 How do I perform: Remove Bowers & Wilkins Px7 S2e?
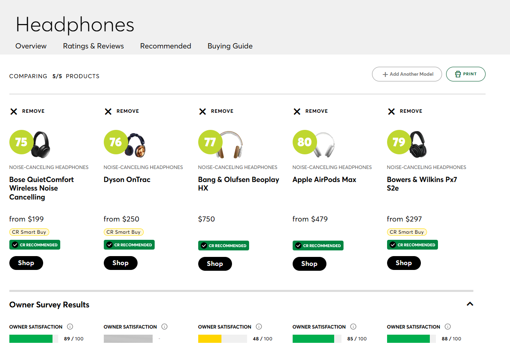click(392, 112)
